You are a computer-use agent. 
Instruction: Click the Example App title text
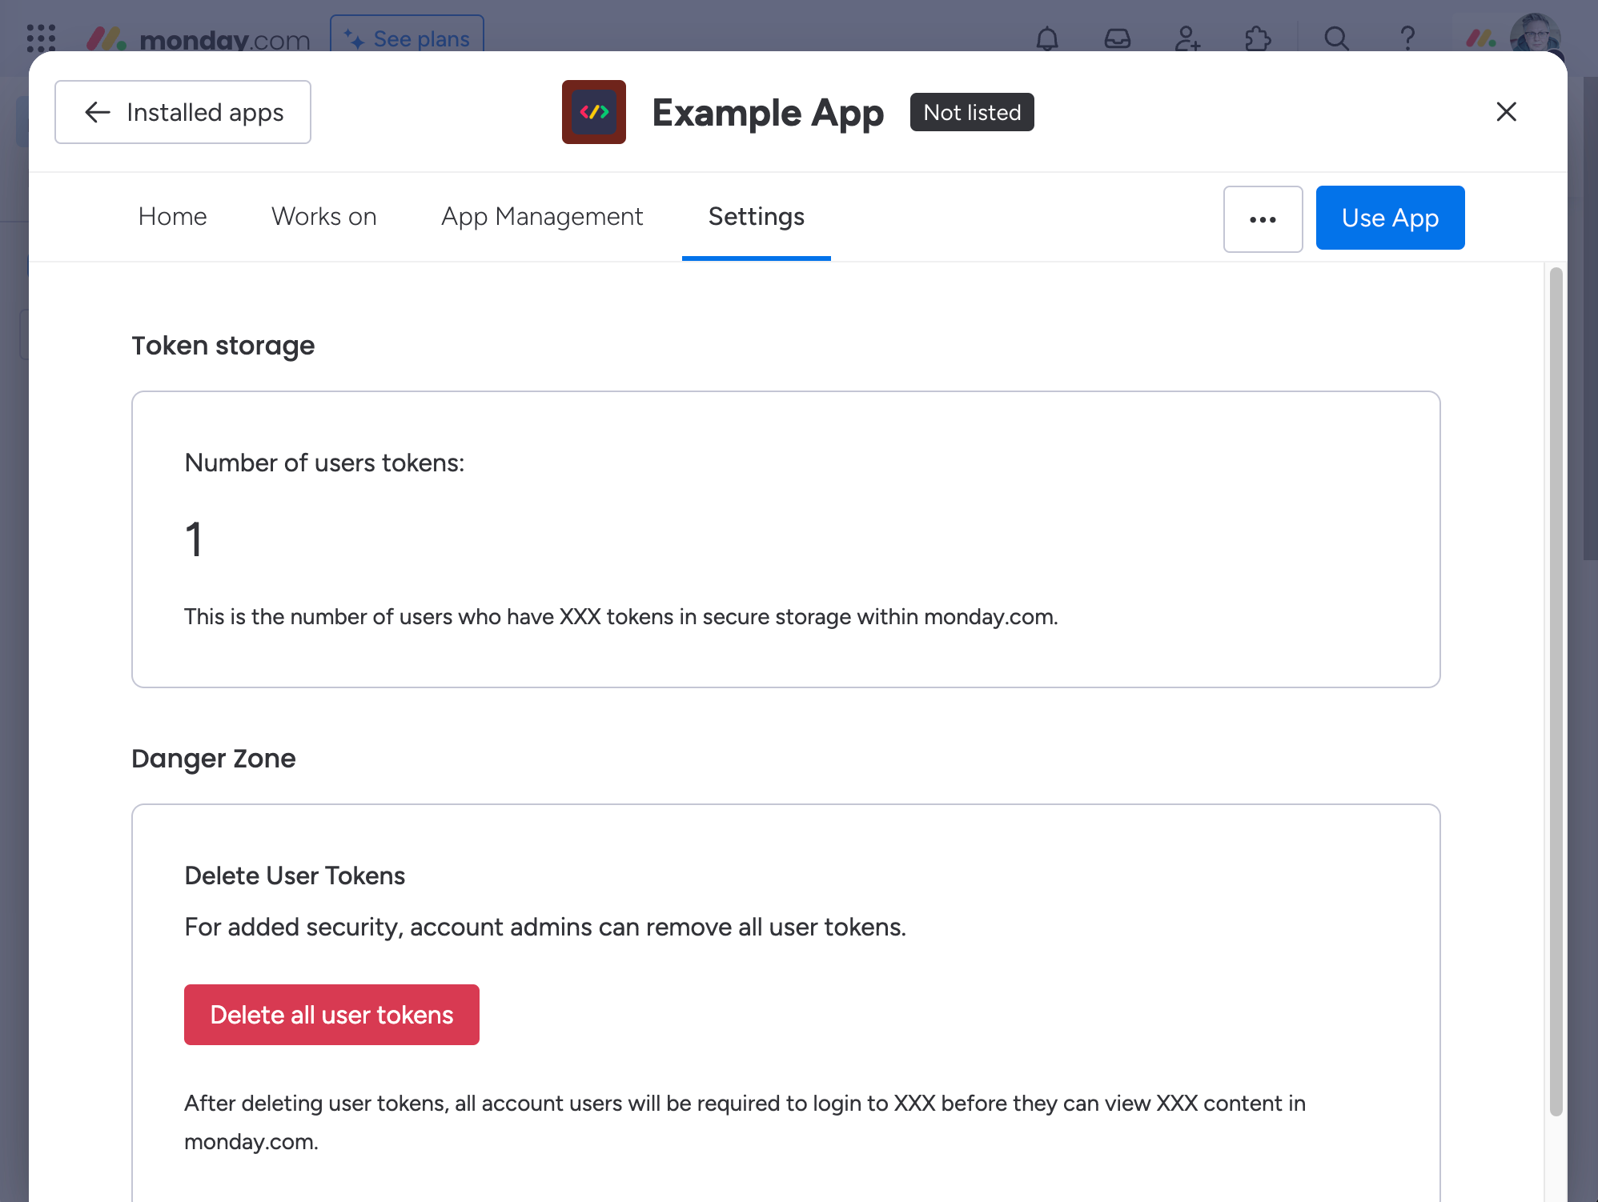pos(768,113)
